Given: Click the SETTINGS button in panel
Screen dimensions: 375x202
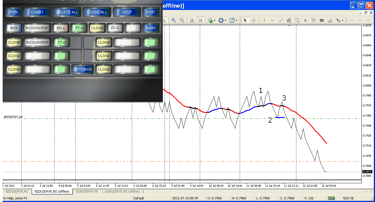Looking at the screenshot, I should [x=82, y=69].
